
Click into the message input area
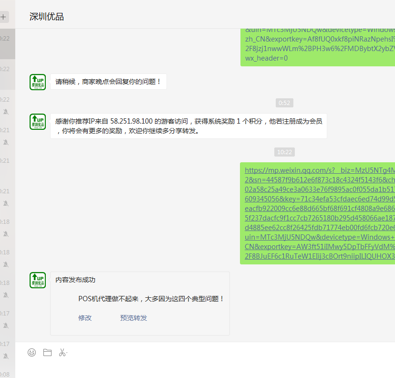(205, 367)
